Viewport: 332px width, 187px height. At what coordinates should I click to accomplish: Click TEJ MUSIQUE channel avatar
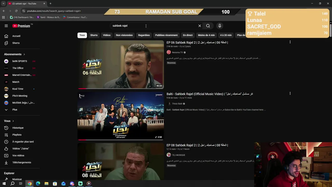[169, 155]
